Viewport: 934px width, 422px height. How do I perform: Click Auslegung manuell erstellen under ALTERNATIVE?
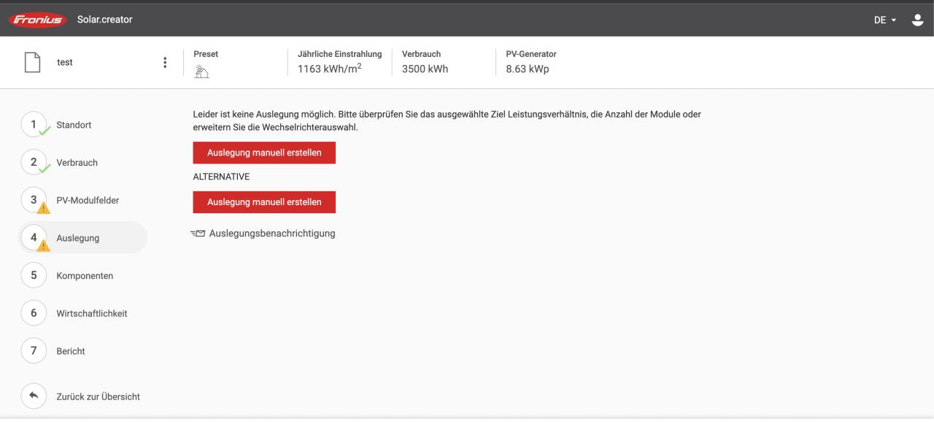click(x=264, y=202)
